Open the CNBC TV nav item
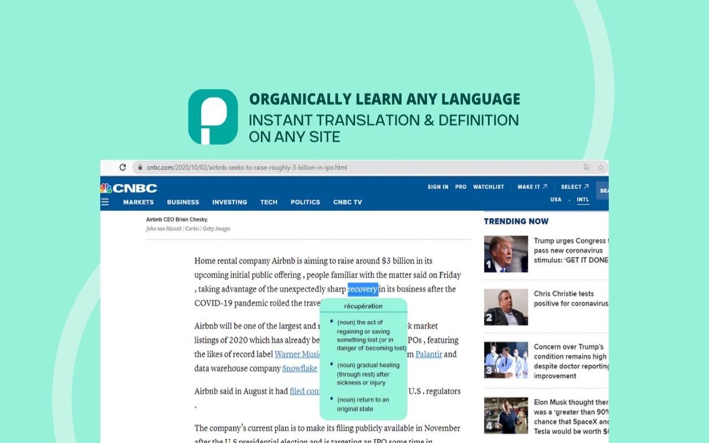 [347, 202]
